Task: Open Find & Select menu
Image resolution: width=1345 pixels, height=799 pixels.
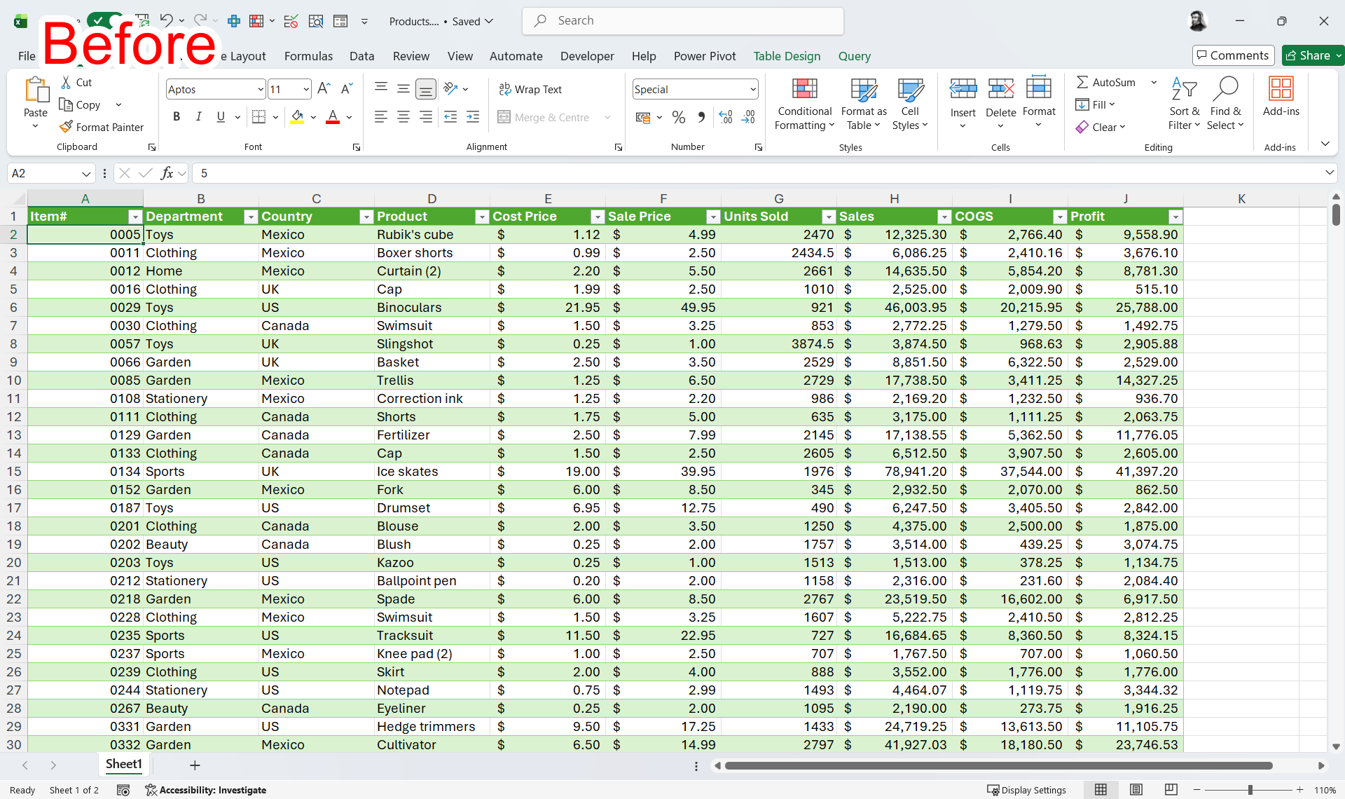Action: coord(1225,104)
